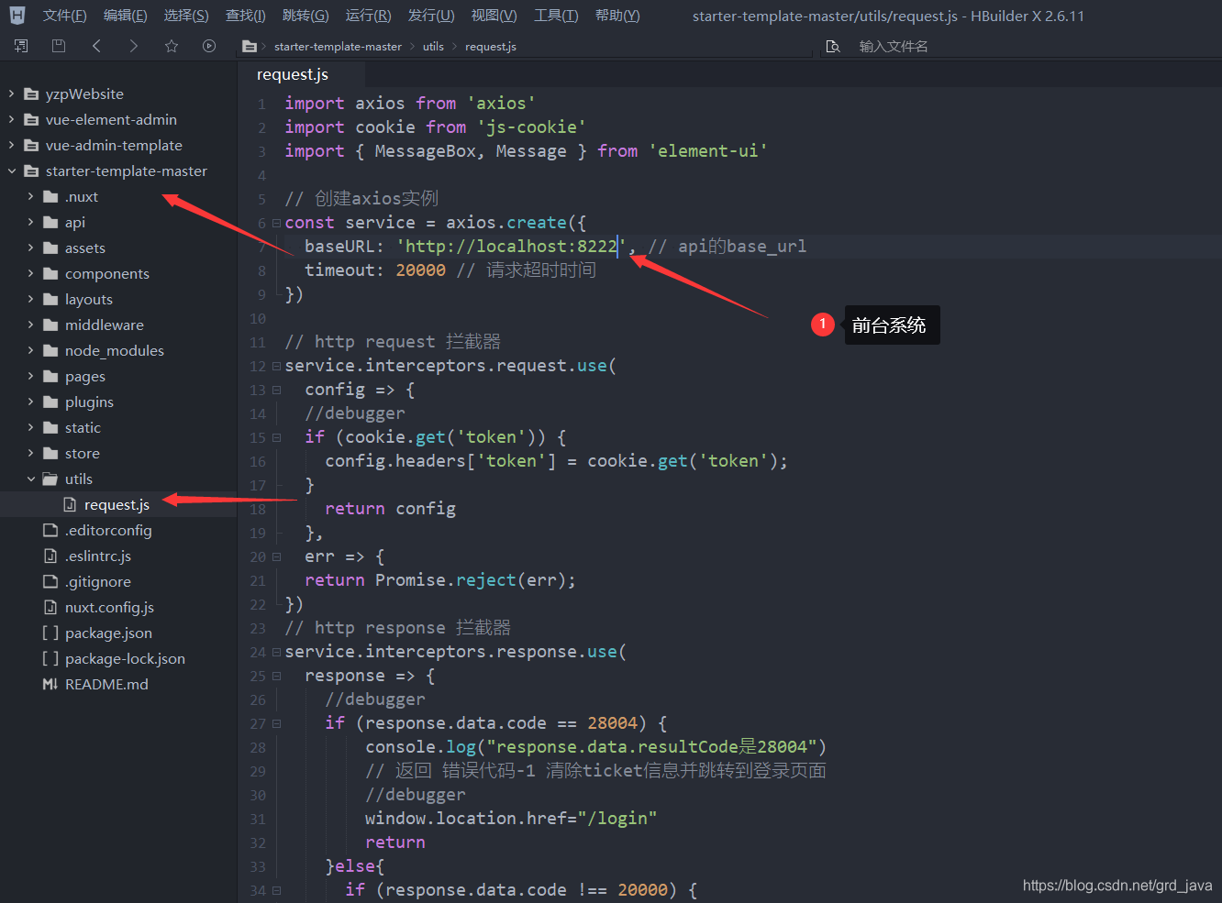Click the new file toolbar icon
1222x903 pixels.
[x=21, y=46]
